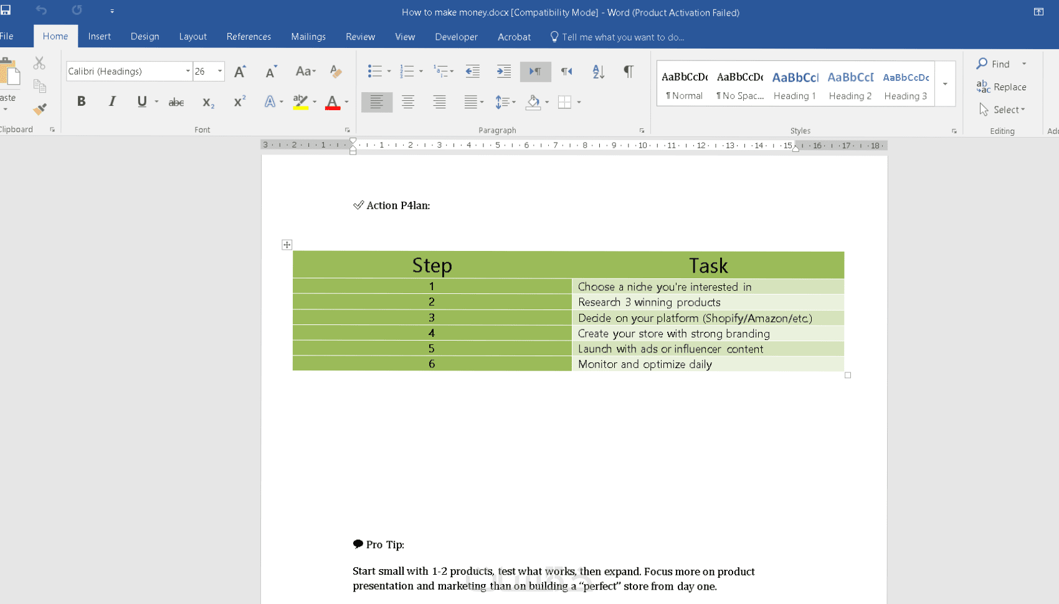1059x604 pixels.
Task: Align text to the left
Action: click(x=377, y=102)
